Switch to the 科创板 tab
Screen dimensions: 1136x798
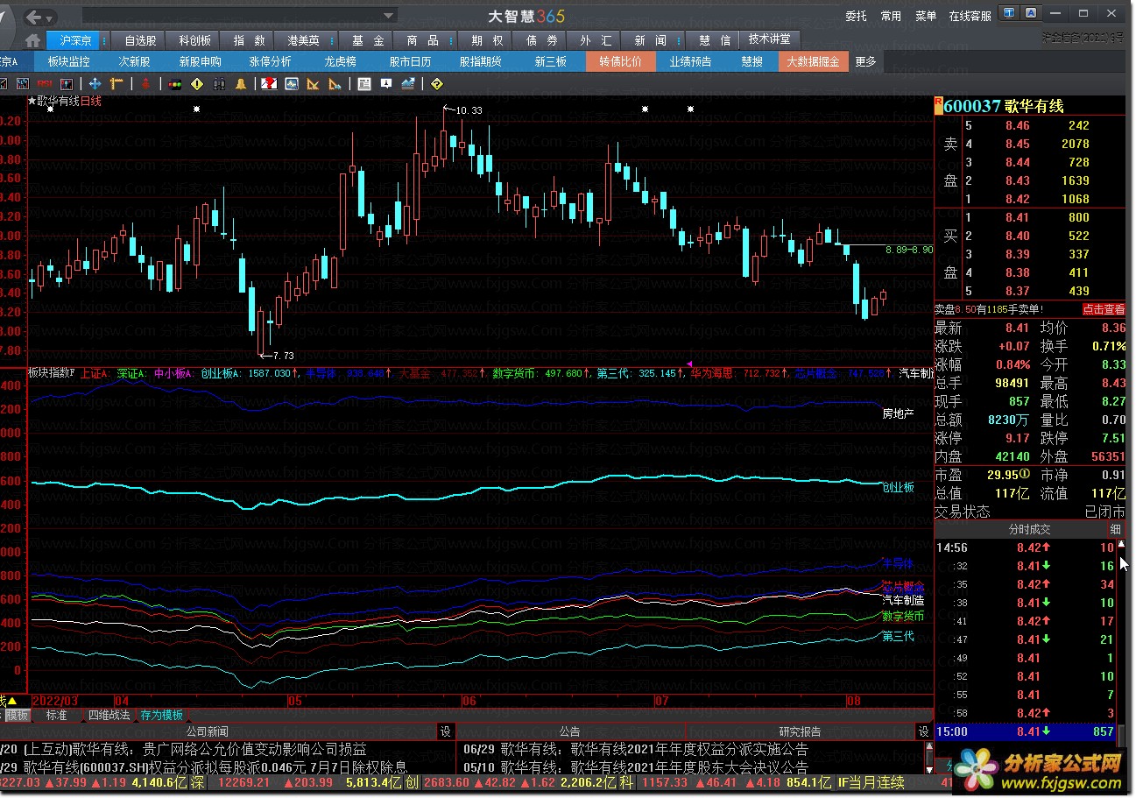coord(194,40)
